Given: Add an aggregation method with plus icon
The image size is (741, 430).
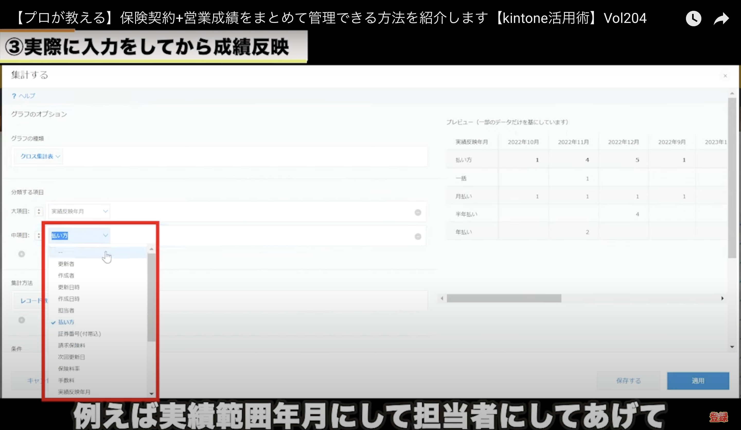Looking at the screenshot, I should click(x=21, y=320).
